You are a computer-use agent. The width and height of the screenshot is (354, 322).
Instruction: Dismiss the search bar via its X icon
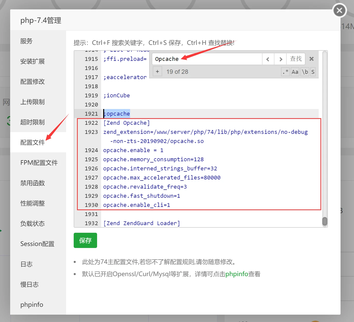pyautogui.click(x=312, y=59)
